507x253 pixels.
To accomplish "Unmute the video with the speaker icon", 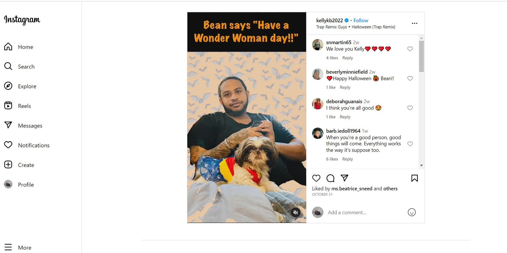I will coord(295,212).
